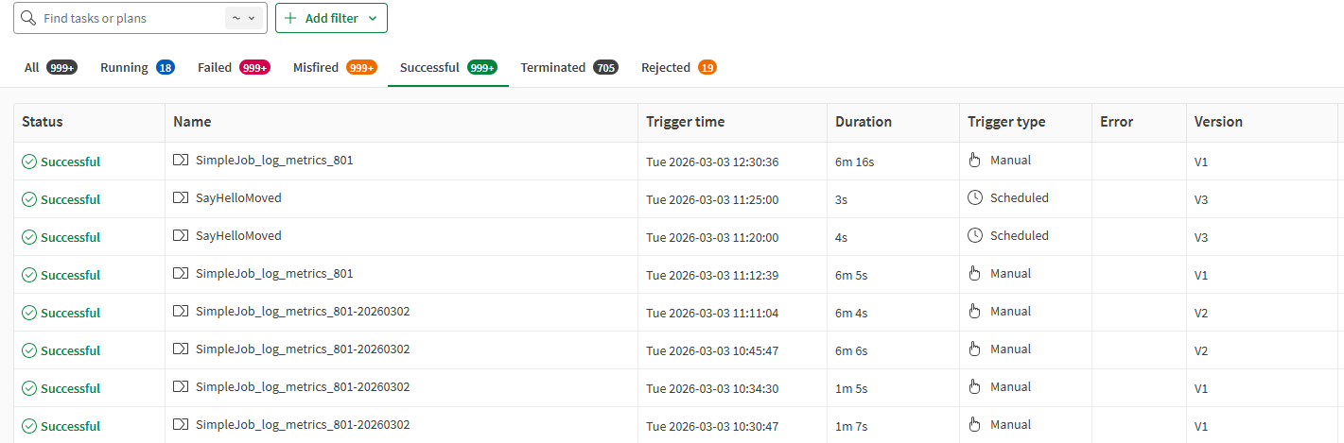This screenshot has height=443, width=1344.
Task: Show the Rejected tab
Action: (x=666, y=68)
